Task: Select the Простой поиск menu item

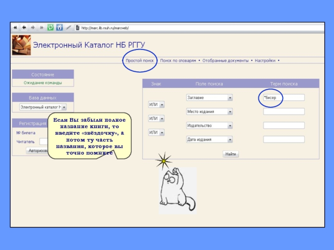Action: [x=139, y=60]
